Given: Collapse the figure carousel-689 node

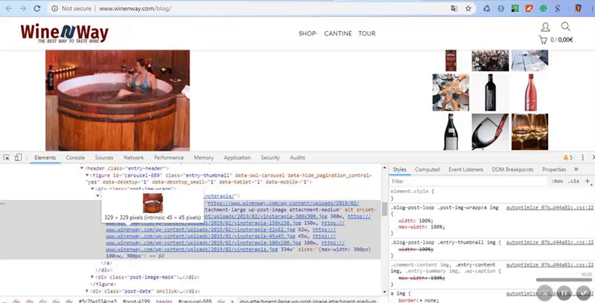Looking at the screenshot, I should tap(87, 175).
